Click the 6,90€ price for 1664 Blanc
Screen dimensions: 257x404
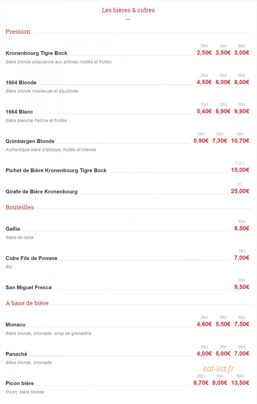click(223, 111)
